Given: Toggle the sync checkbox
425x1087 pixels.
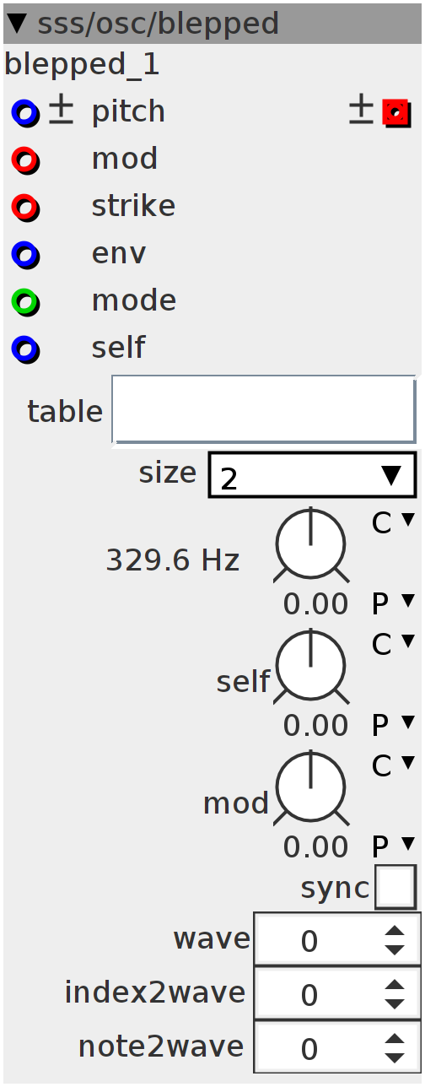Looking at the screenshot, I should pyautogui.click(x=395, y=887).
